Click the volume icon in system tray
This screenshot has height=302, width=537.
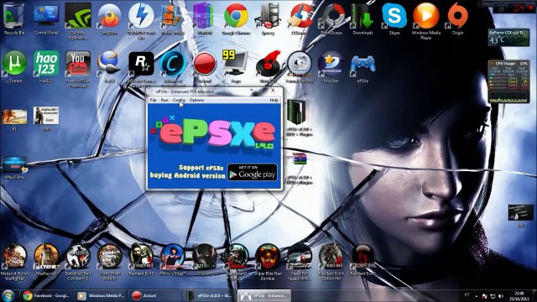(501, 296)
